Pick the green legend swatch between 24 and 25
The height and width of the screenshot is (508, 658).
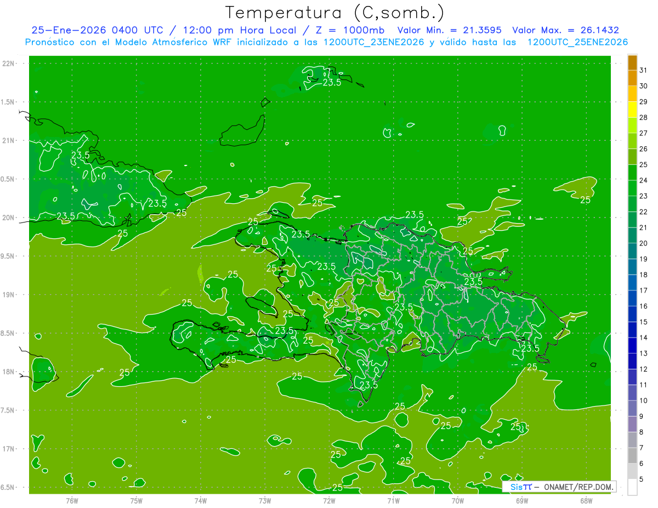tap(632, 173)
